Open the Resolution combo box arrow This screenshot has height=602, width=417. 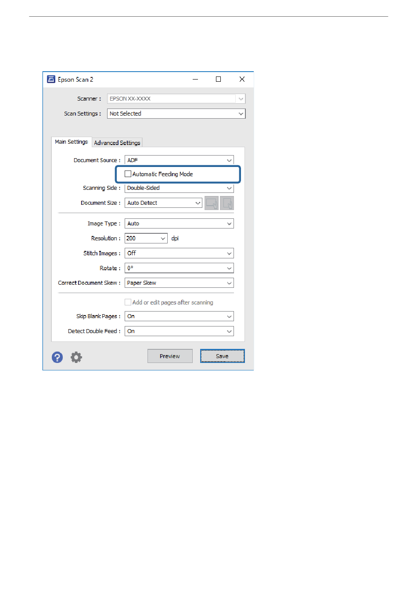[163, 239]
